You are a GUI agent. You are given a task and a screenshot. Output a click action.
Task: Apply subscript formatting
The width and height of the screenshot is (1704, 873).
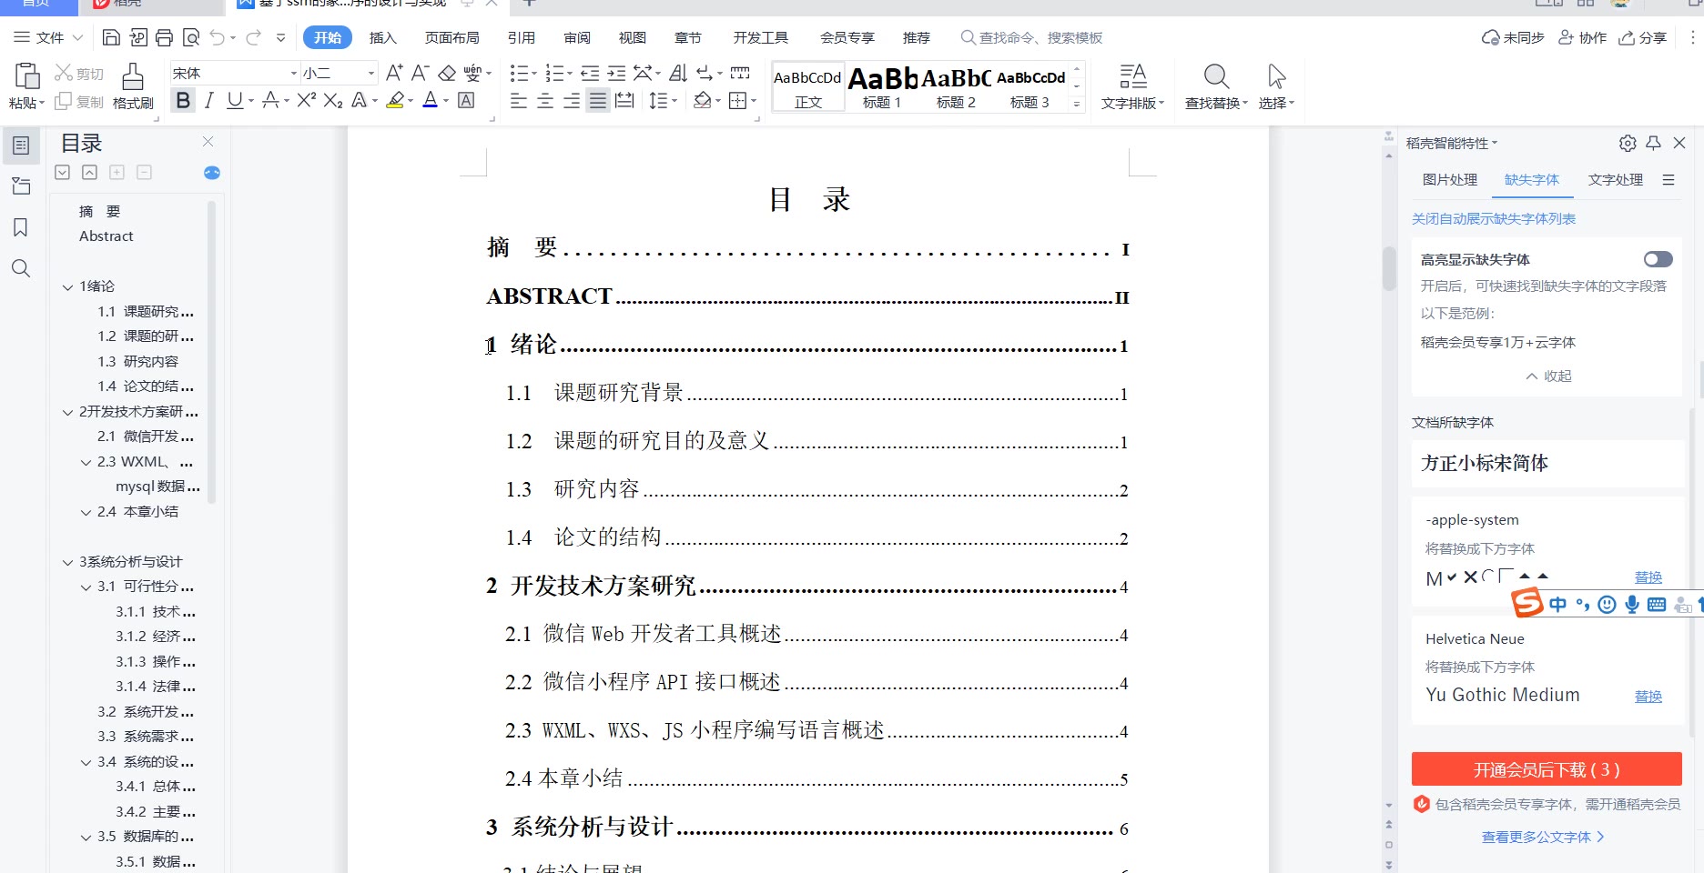(x=333, y=100)
